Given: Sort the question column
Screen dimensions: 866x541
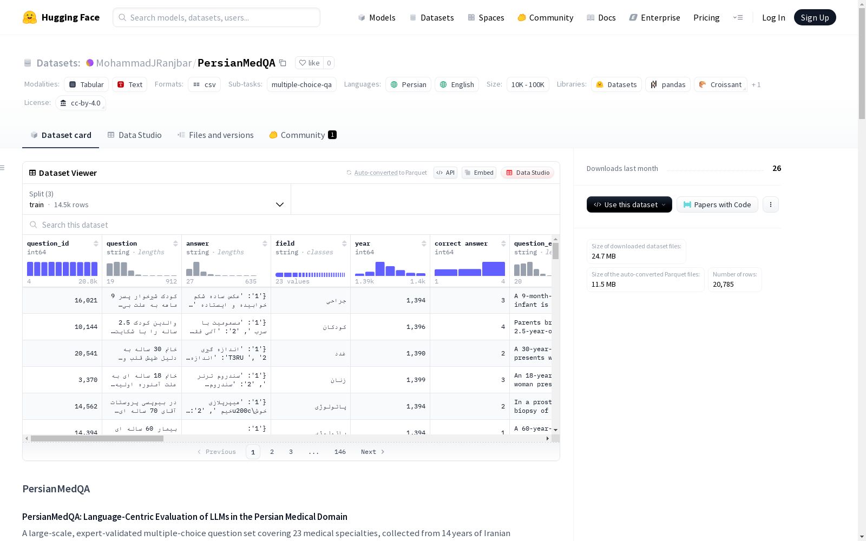Looking at the screenshot, I should [x=175, y=243].
